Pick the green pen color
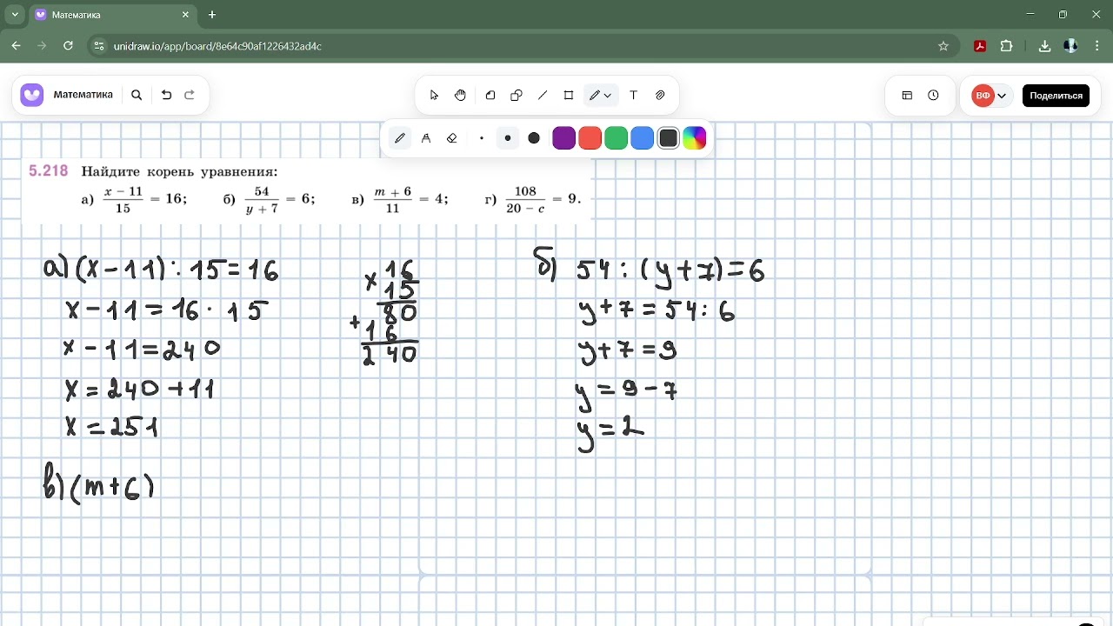Viewport: 1113px width, 626px height. click(x=616, y=138)
